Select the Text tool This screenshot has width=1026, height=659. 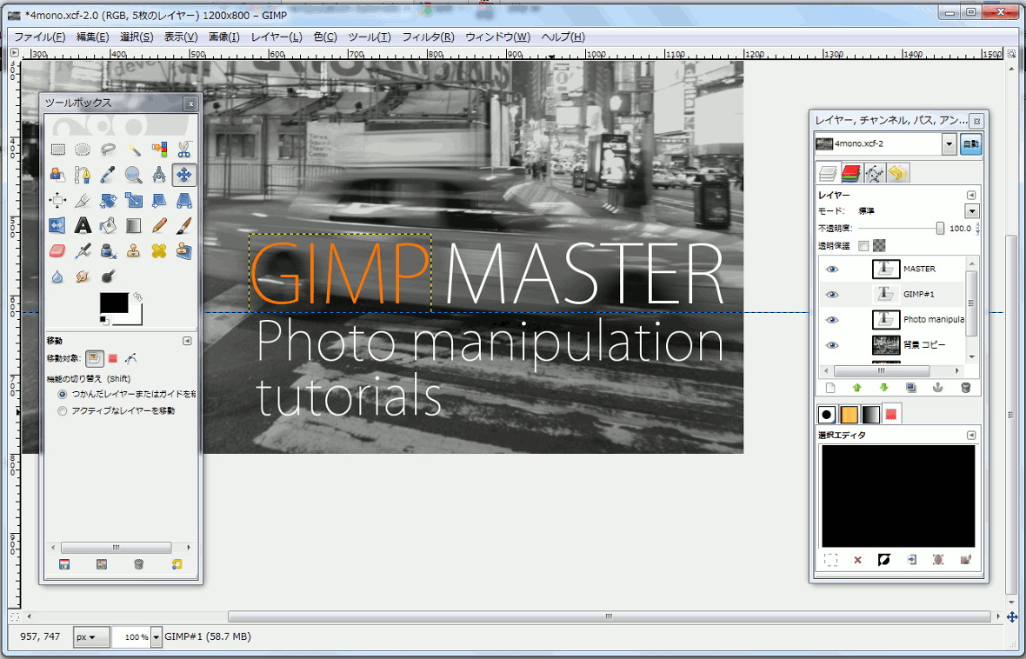point(83,225)
